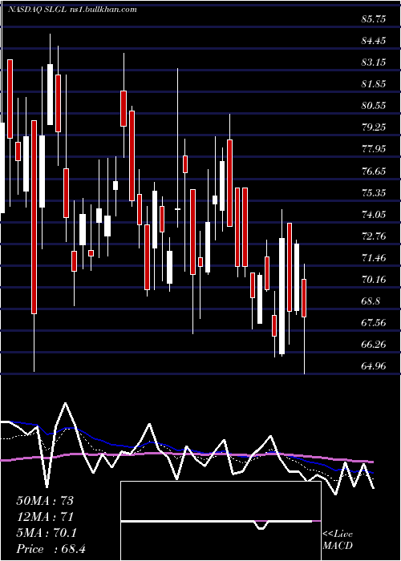The height and width of the screenshot is (561, 401).
Task: Click the 84.45 price axis label
Action: tap(374, 41)
